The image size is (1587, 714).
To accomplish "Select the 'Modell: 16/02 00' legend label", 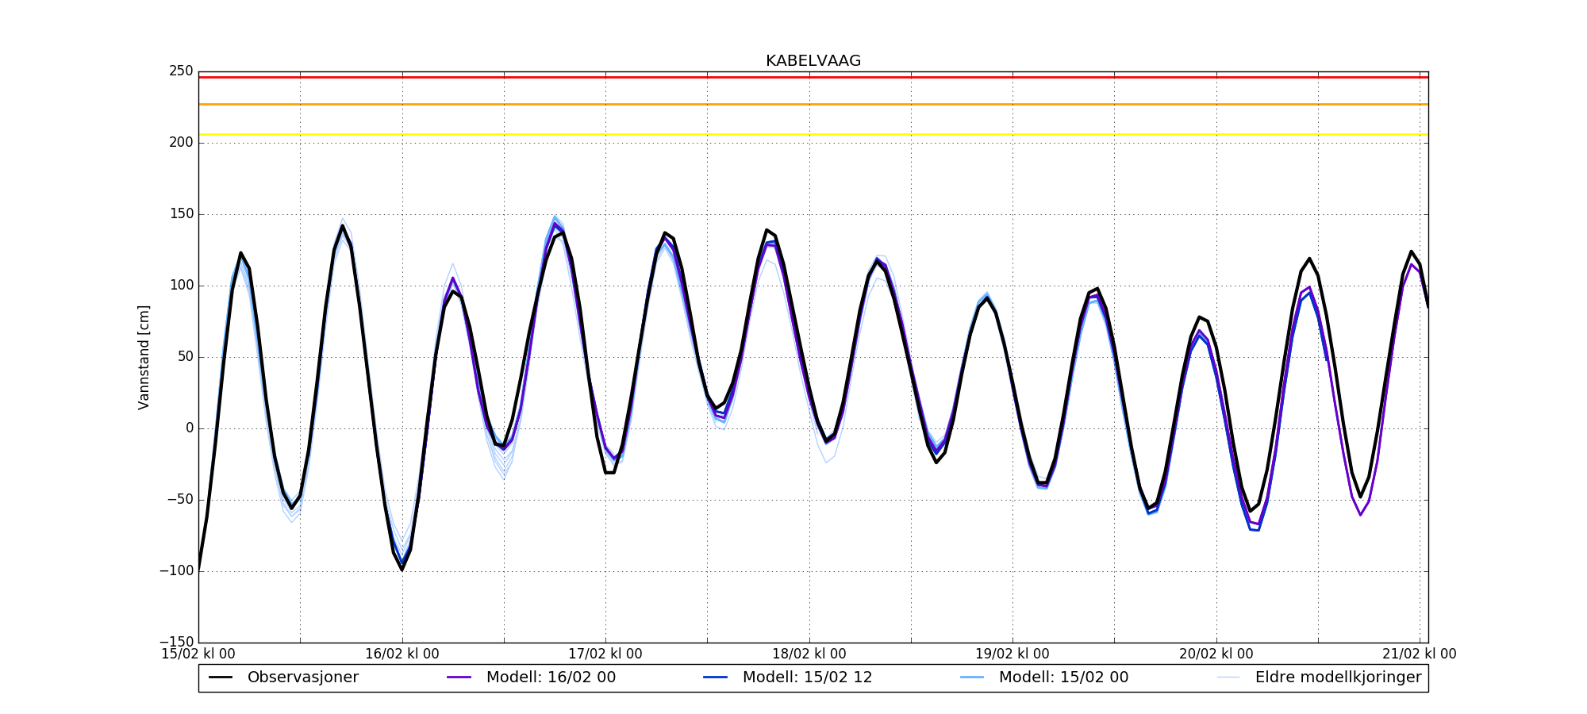I will pos(551,678).
